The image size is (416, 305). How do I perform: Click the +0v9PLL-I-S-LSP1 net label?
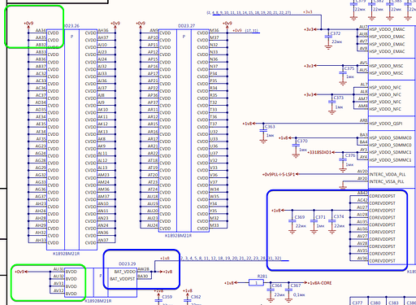click(x=278, y=174)
